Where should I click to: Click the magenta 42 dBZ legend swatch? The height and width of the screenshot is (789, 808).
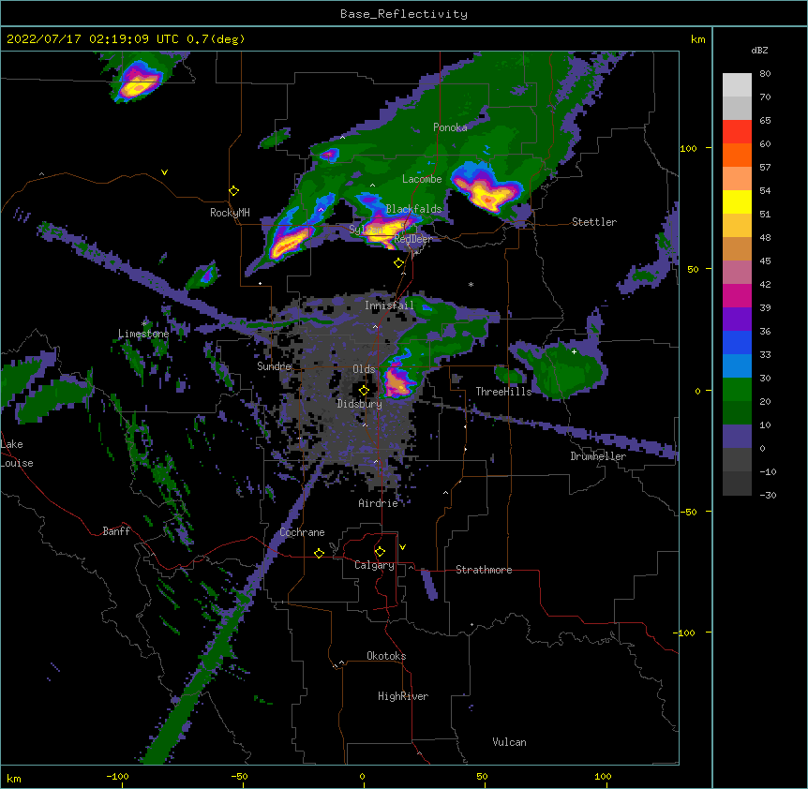click(x=737, y=295)
